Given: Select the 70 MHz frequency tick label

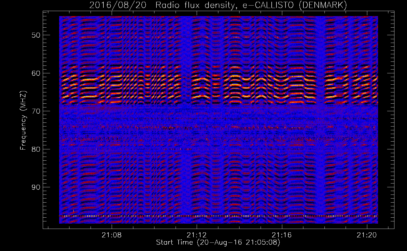Looking at the screenshot, I should click(x=36, y=111).
